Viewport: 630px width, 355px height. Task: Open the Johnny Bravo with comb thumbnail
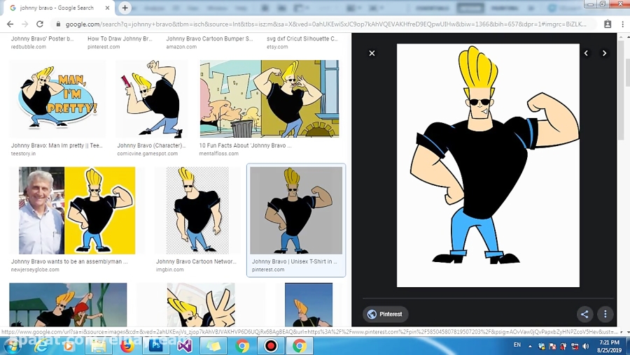pyautogui.click(x=151, y=99)
